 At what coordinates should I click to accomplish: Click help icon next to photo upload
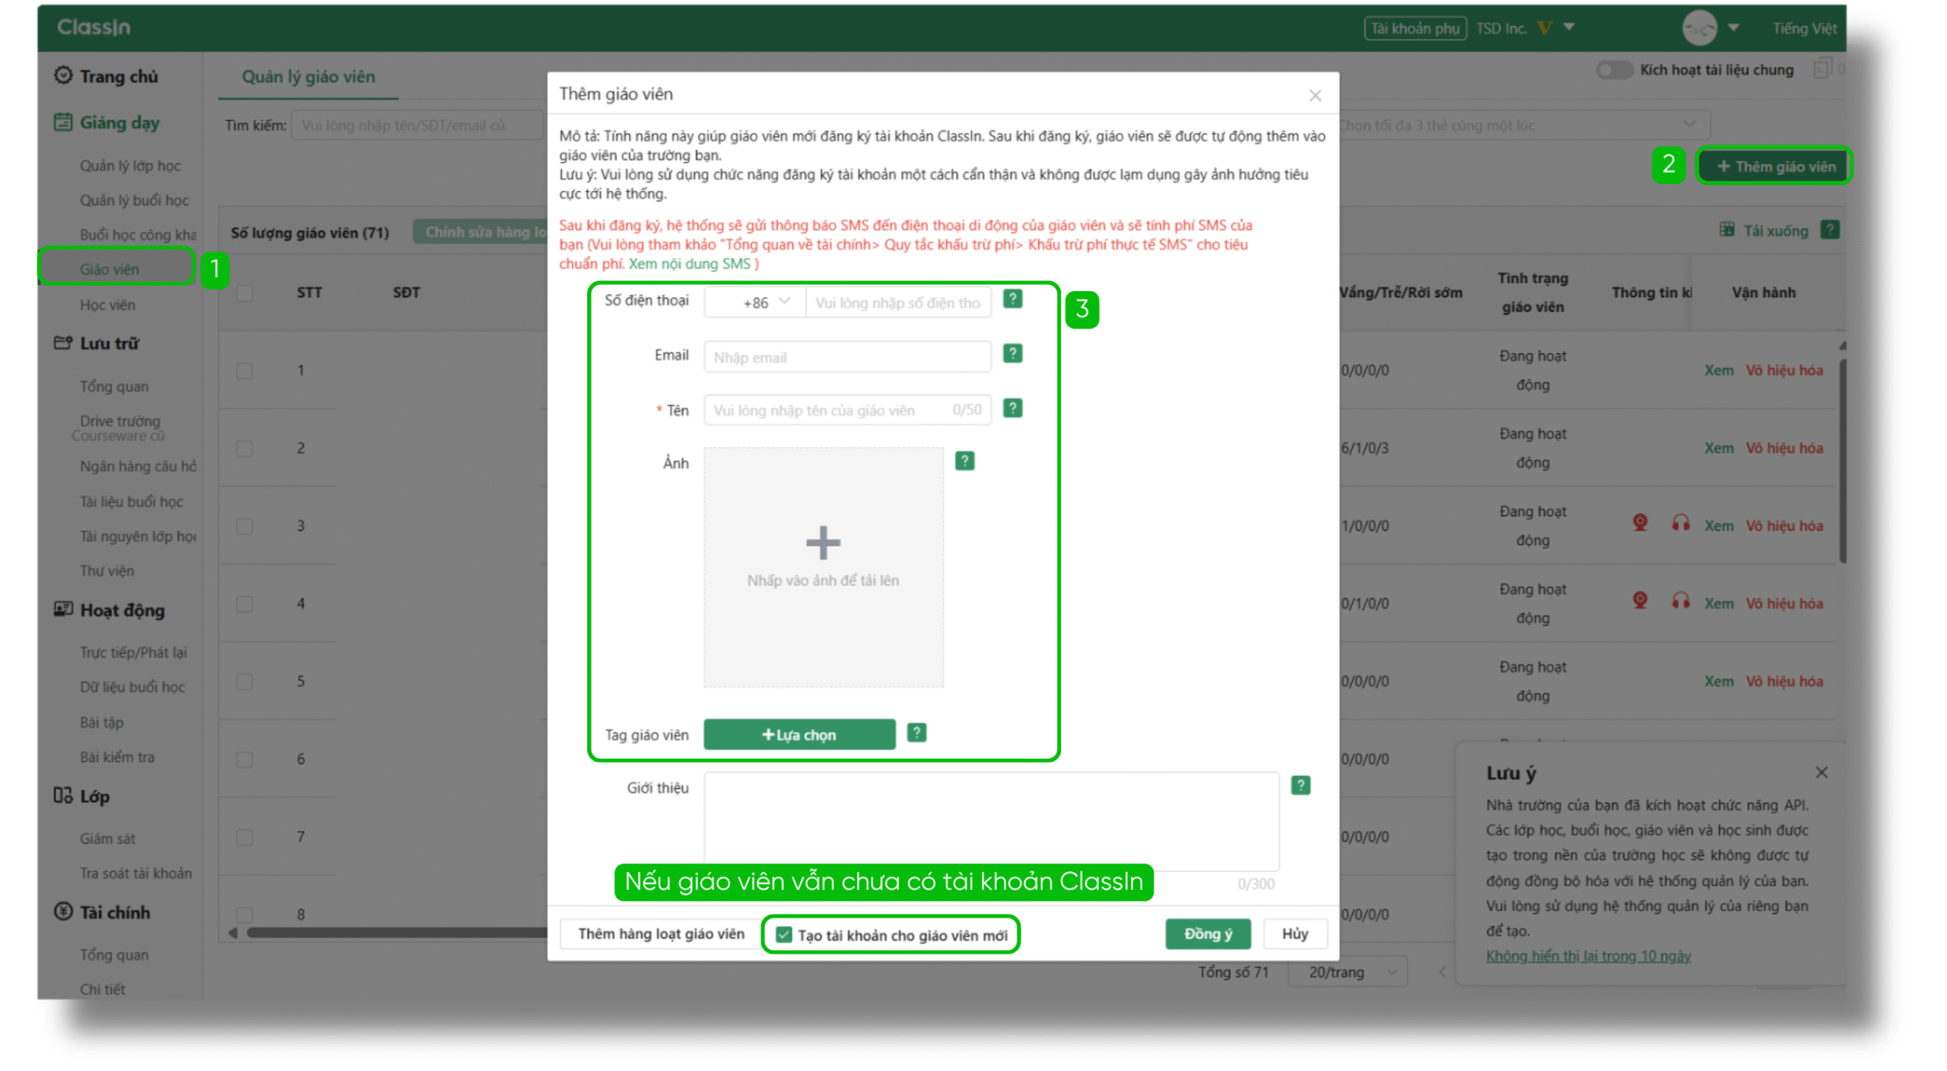tap(964, 461)
